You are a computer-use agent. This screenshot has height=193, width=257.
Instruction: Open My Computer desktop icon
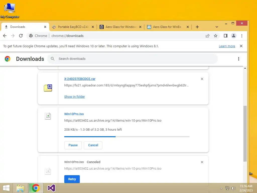(10, 10)
